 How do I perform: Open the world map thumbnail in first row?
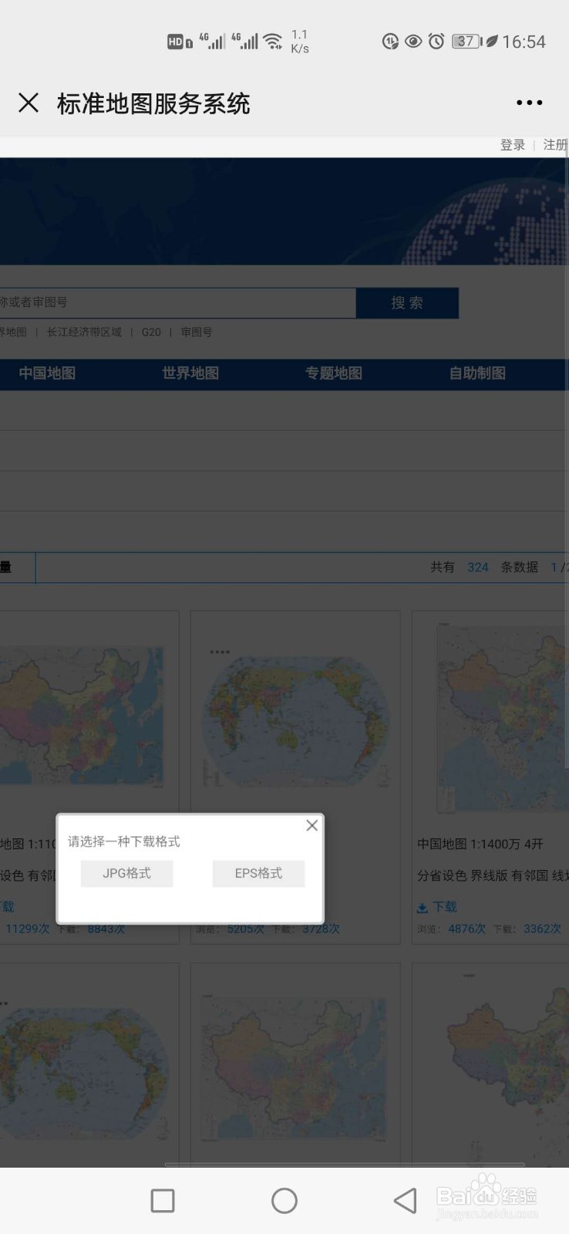(x=295, y=719)
